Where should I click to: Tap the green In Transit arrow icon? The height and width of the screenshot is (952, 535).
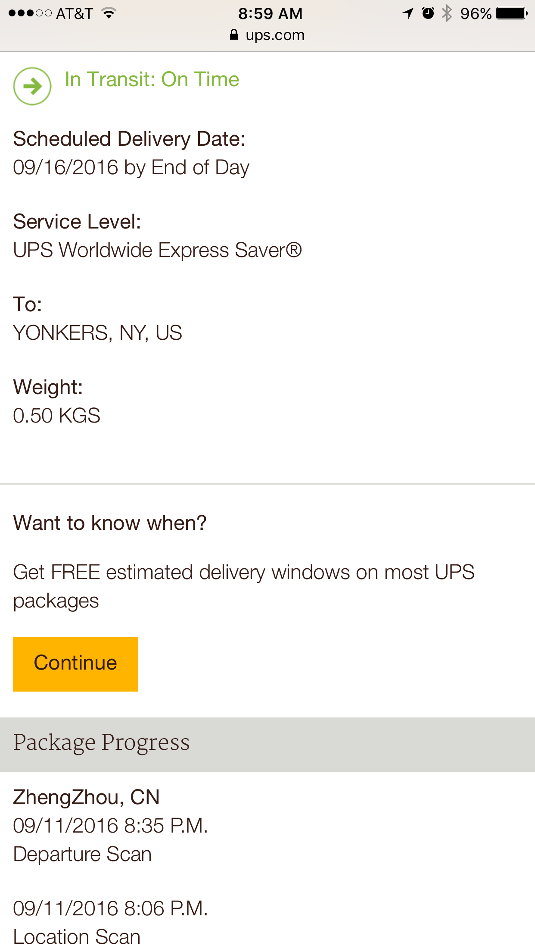[x=32, y=86]
